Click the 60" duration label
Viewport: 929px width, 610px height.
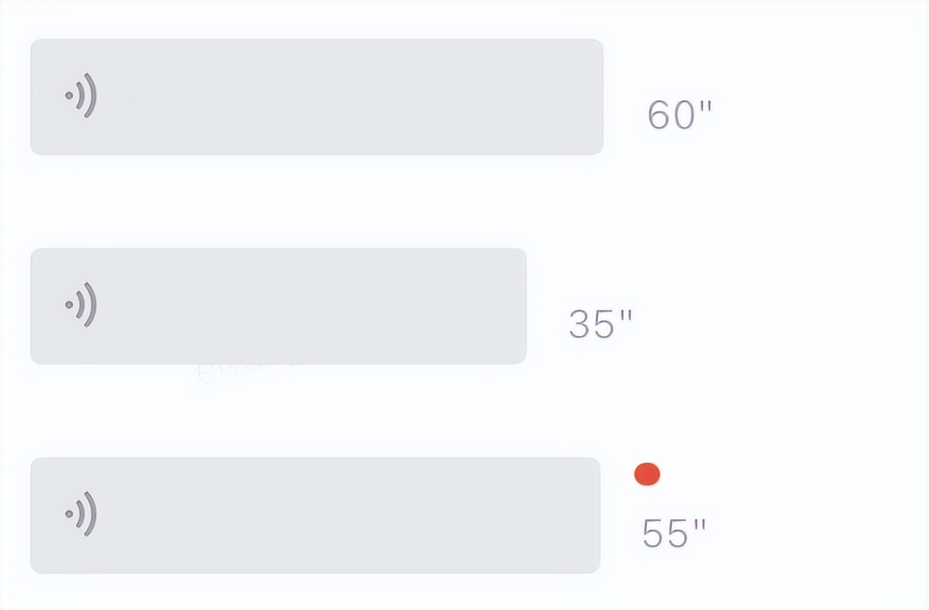point(679,115)
